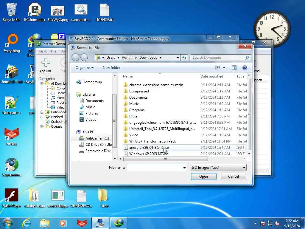Click the help icon in Browse dialog
Viewport: 305px width, 229px height.
245,68
